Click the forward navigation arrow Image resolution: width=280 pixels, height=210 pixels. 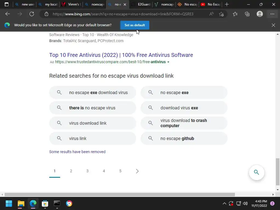coord(20,14)
